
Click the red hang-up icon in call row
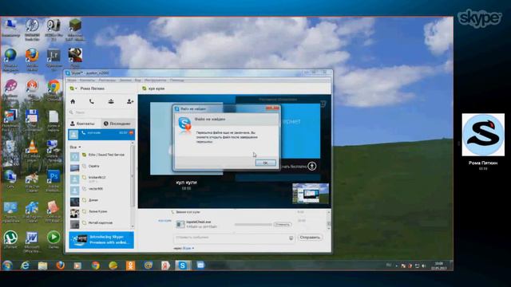(131, 133)
